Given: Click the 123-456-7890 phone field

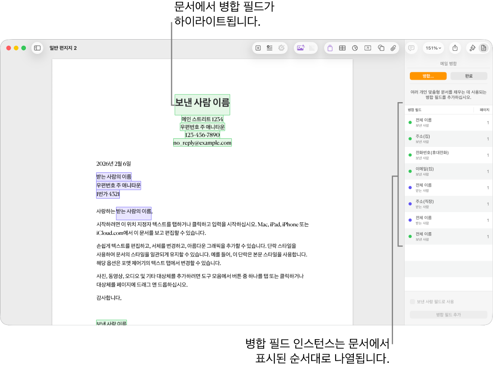Looking at the screenshot, I should click(x=202, y=135).
